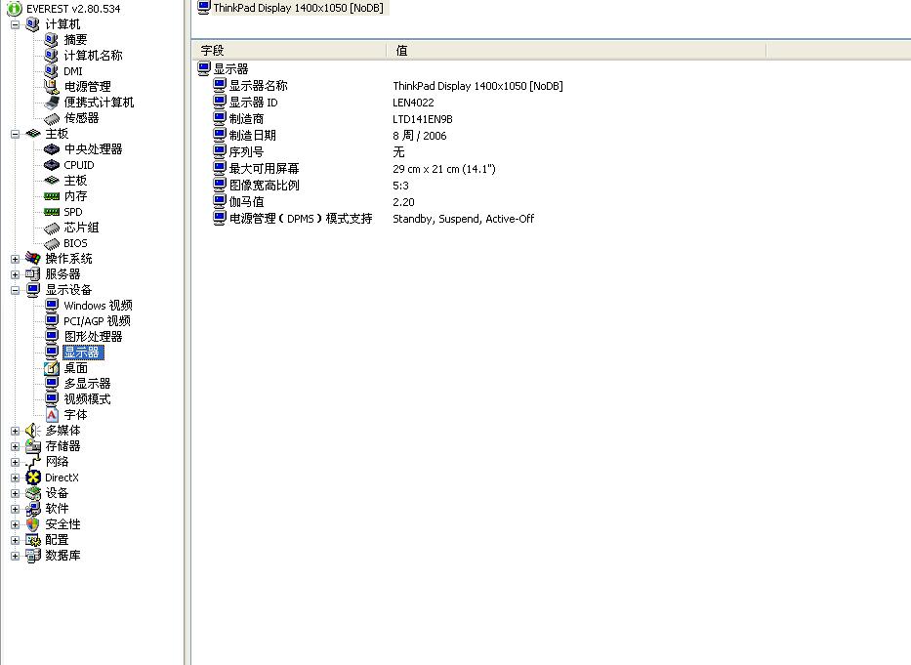Collapse the 主板 tree node
This screenshot has width=911, height=665.
point(15,134)
